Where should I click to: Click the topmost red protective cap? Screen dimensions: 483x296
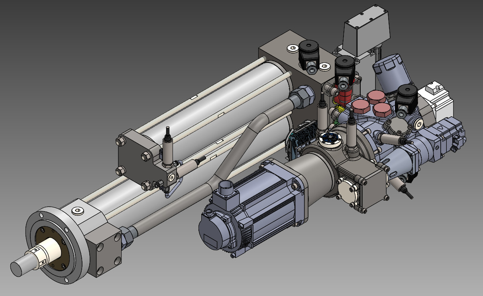(375, 97)
